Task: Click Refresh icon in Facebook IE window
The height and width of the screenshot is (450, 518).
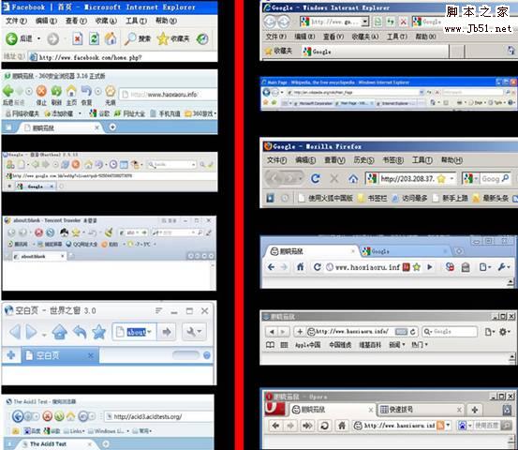Action: tap(94, 39)
